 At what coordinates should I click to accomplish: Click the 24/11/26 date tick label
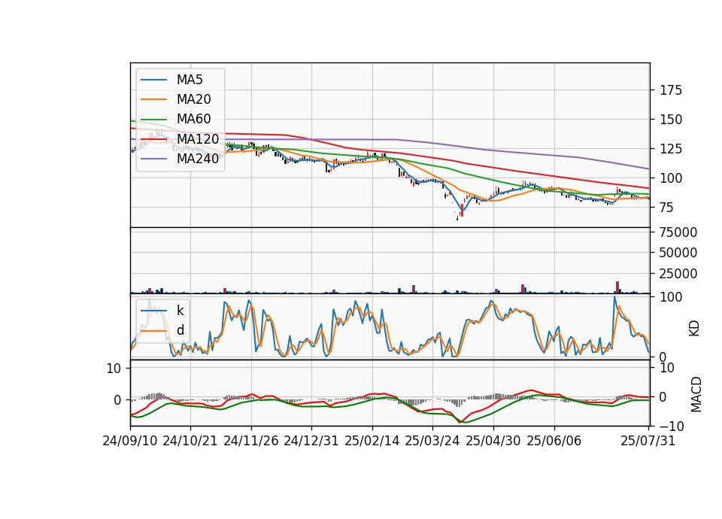pos(251,441)
